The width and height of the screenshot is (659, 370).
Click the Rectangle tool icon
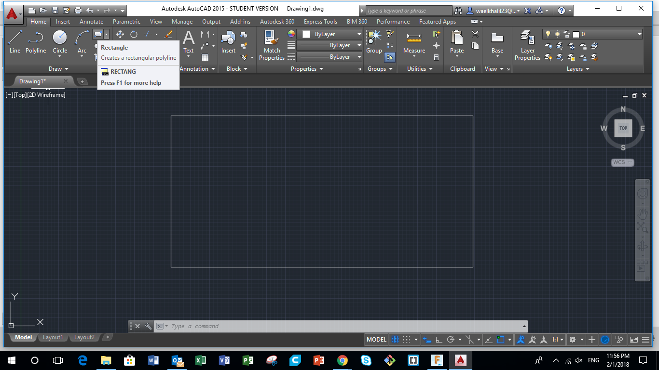click(98, 34)
